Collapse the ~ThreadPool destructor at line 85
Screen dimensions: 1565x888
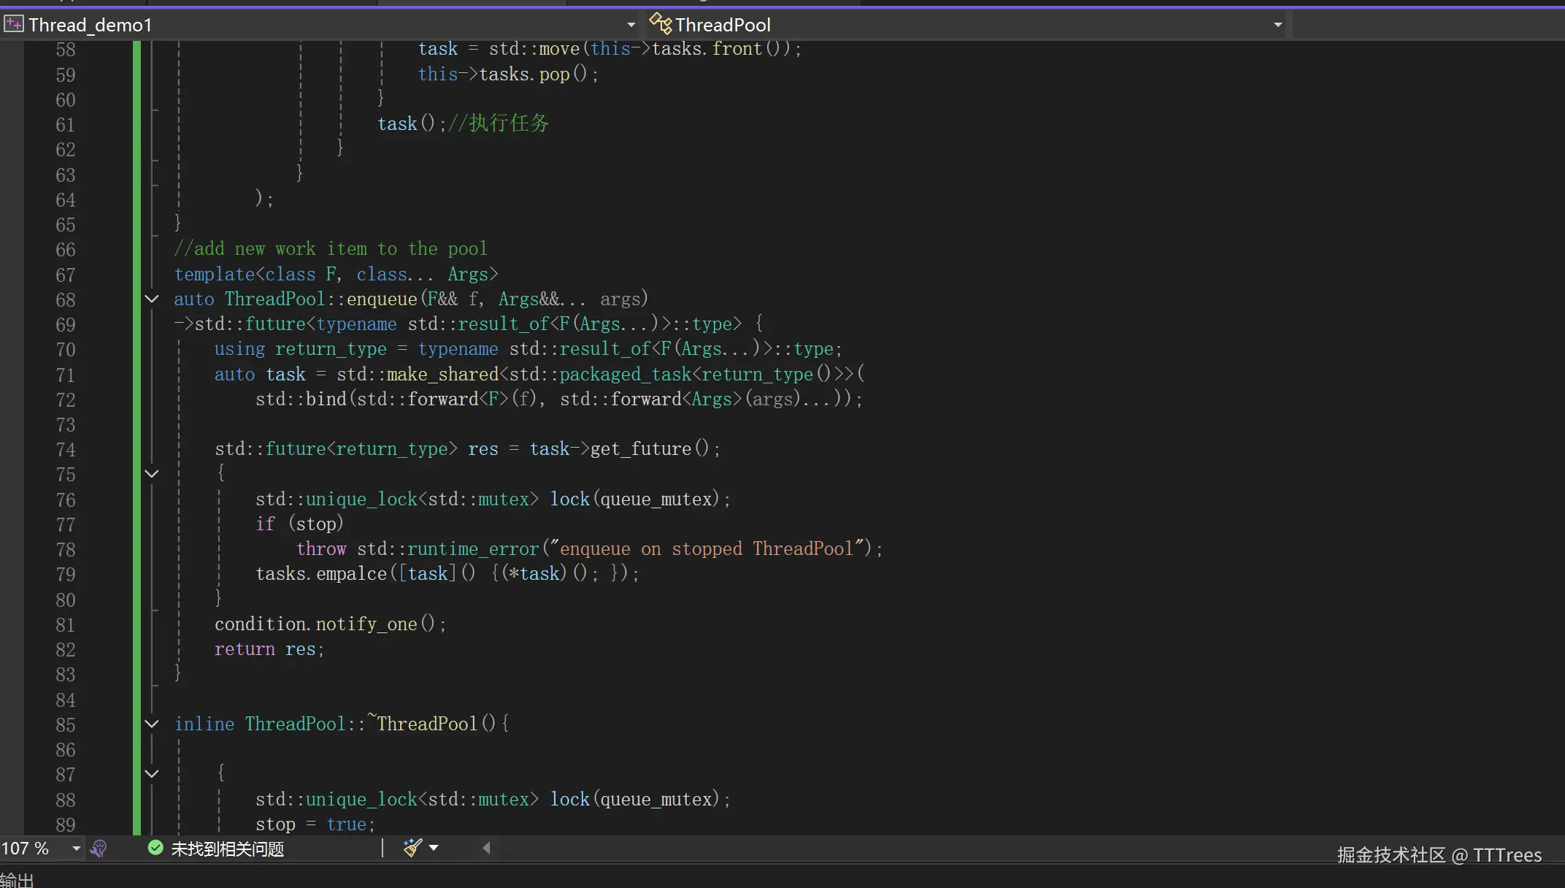(152, 724)
